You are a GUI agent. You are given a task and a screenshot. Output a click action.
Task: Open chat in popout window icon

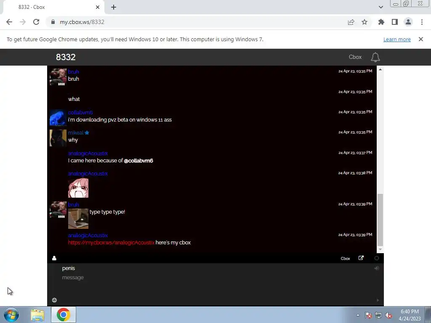tap(361, 258)
